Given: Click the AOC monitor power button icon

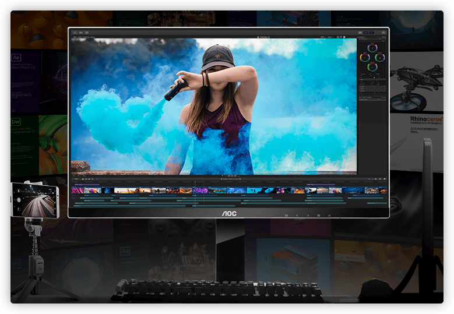Looking at the screenshot, I should pyautogui.click(x=329, y=216).
